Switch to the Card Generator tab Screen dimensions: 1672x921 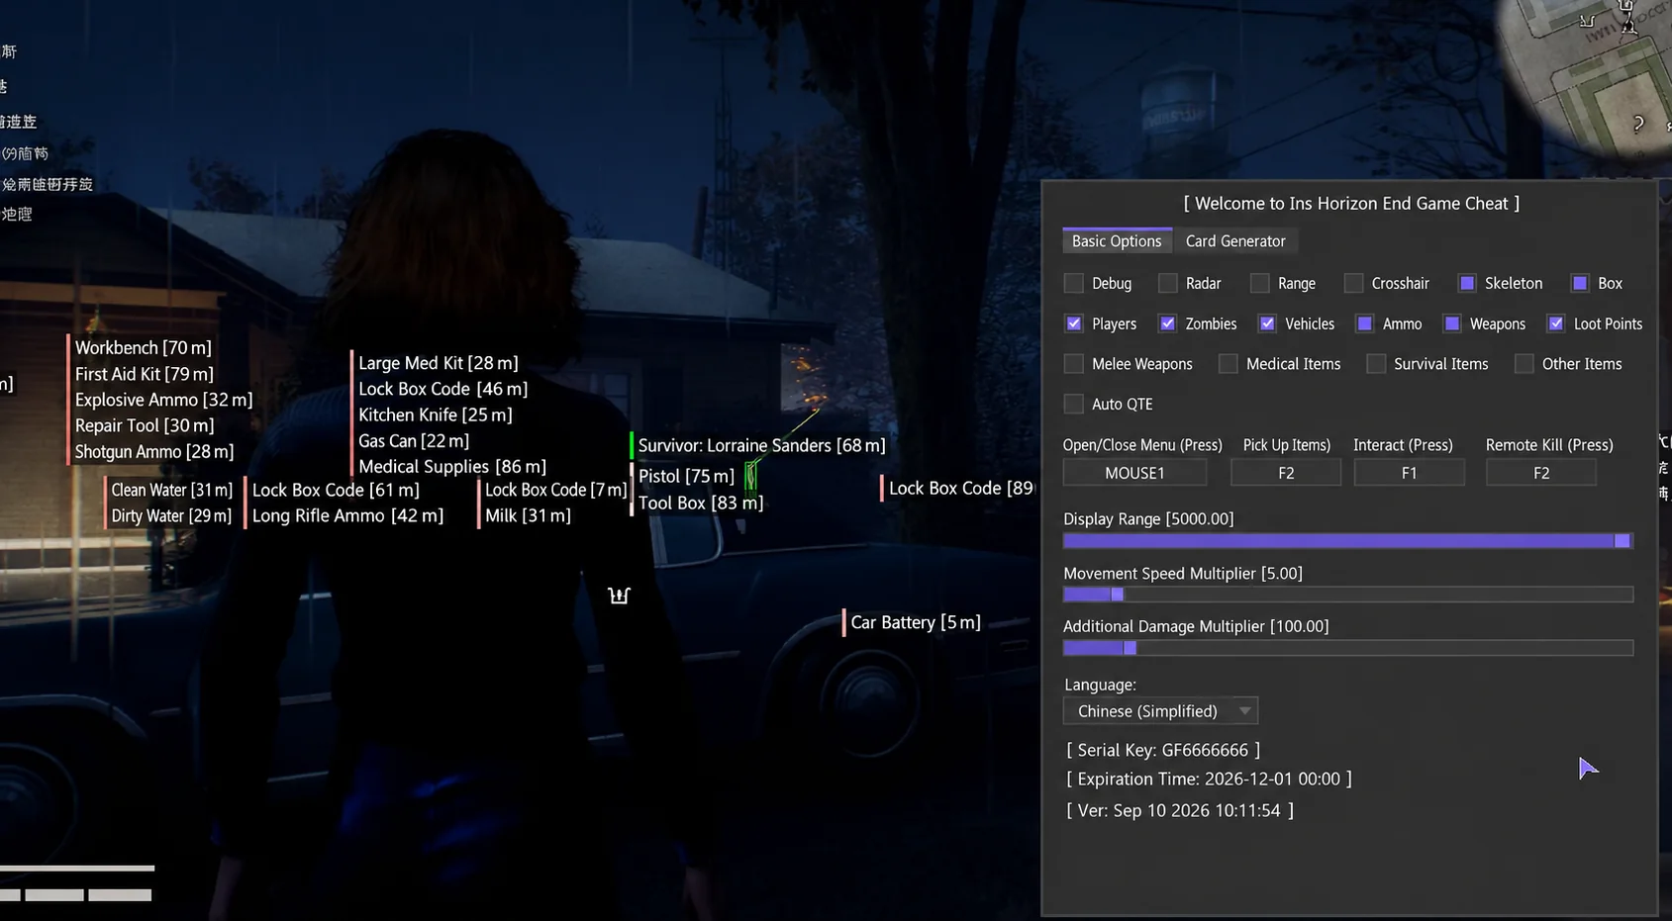coord(1234,241)
